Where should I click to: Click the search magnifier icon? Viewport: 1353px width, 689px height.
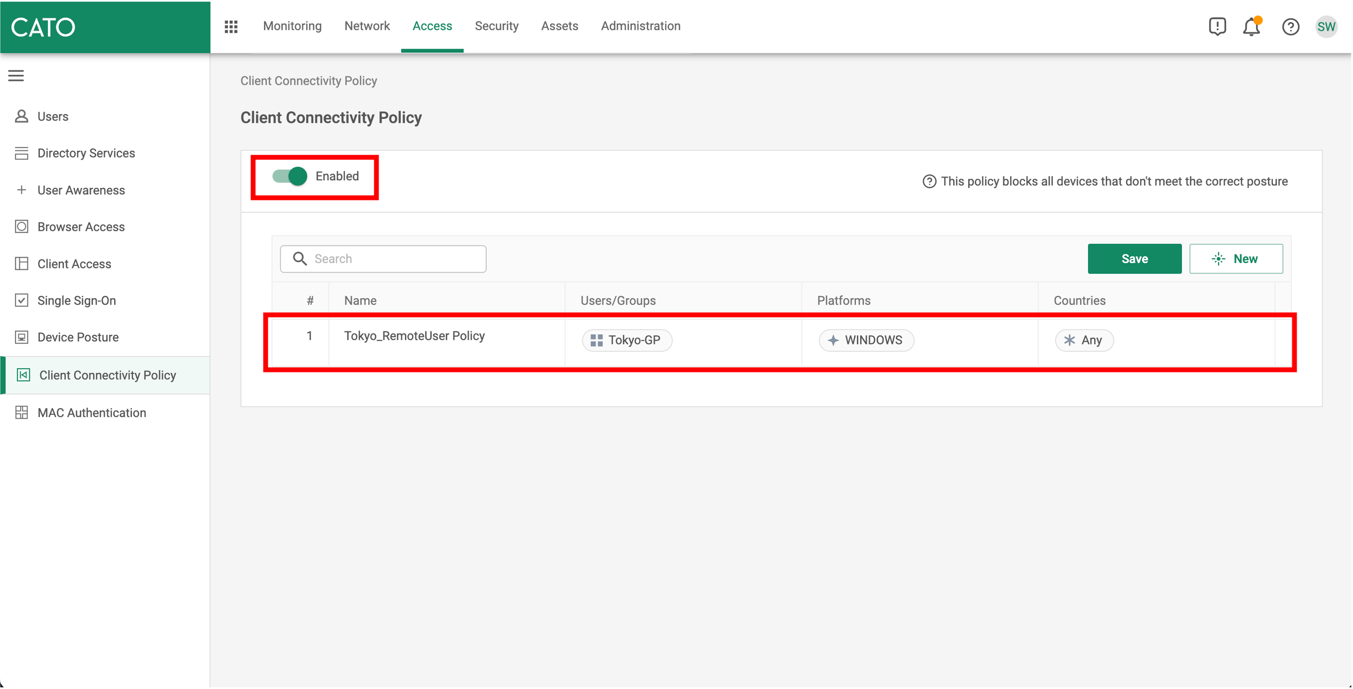(x=300, y=259)
